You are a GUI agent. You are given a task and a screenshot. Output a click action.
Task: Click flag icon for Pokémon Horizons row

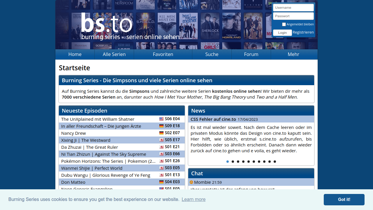(x=161, y=161)
